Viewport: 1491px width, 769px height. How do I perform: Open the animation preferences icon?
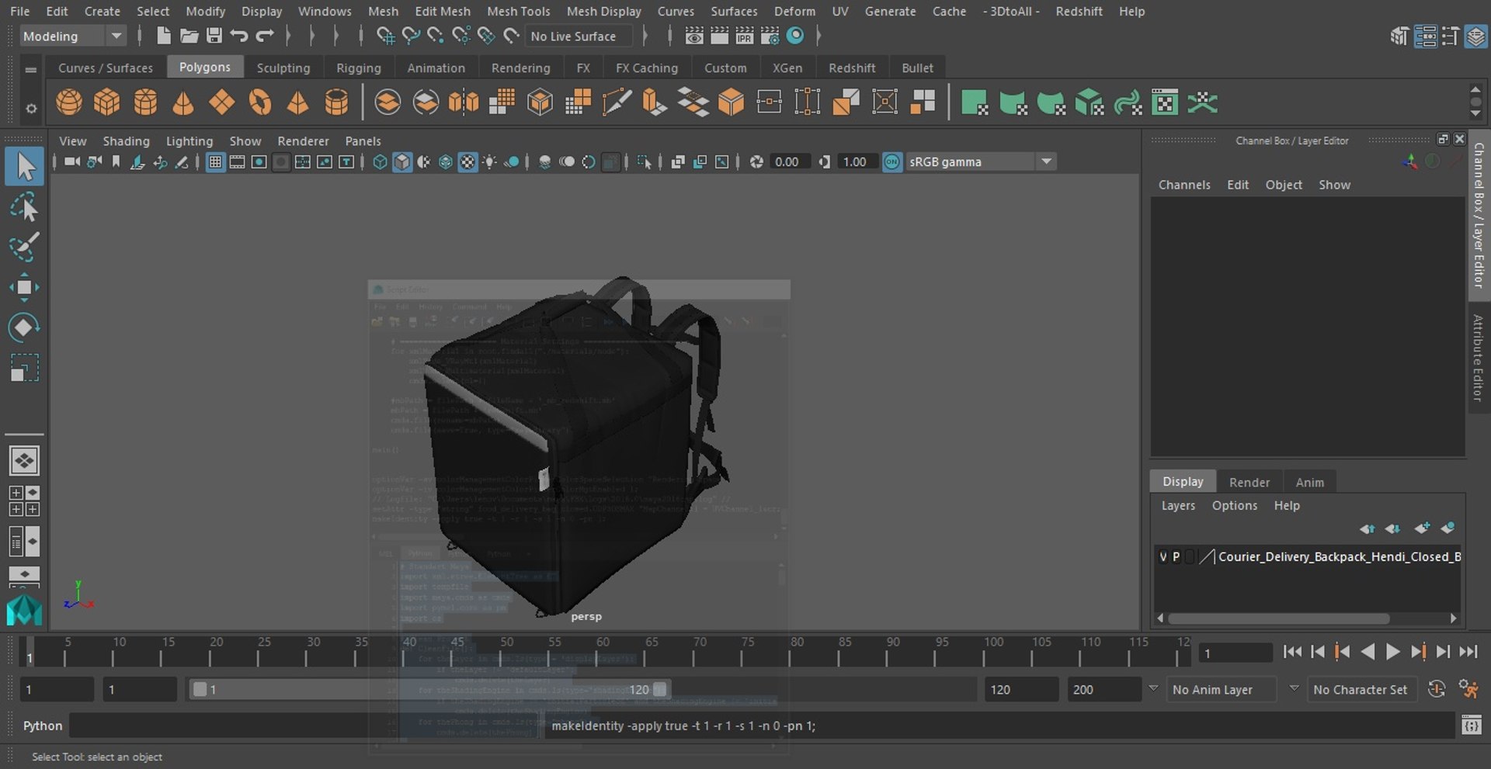1468,689
